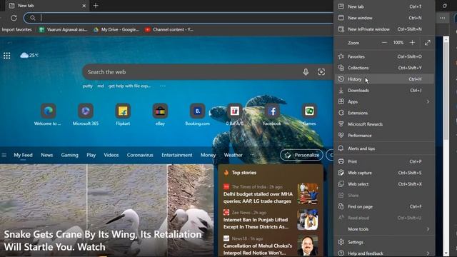Open Extensions from the menu
Screen dimensions: 457x257
[384, 113]
